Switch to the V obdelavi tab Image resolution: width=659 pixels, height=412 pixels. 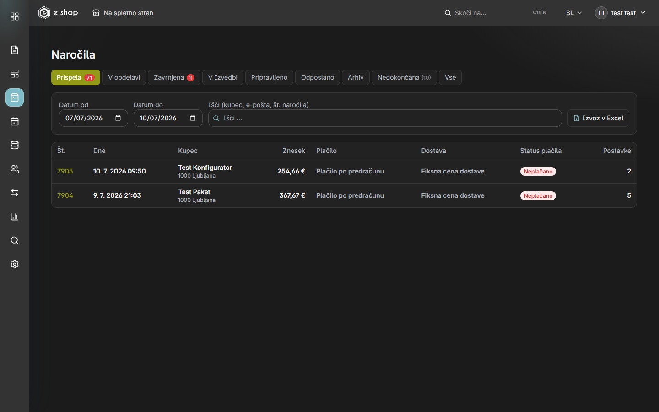124,77
